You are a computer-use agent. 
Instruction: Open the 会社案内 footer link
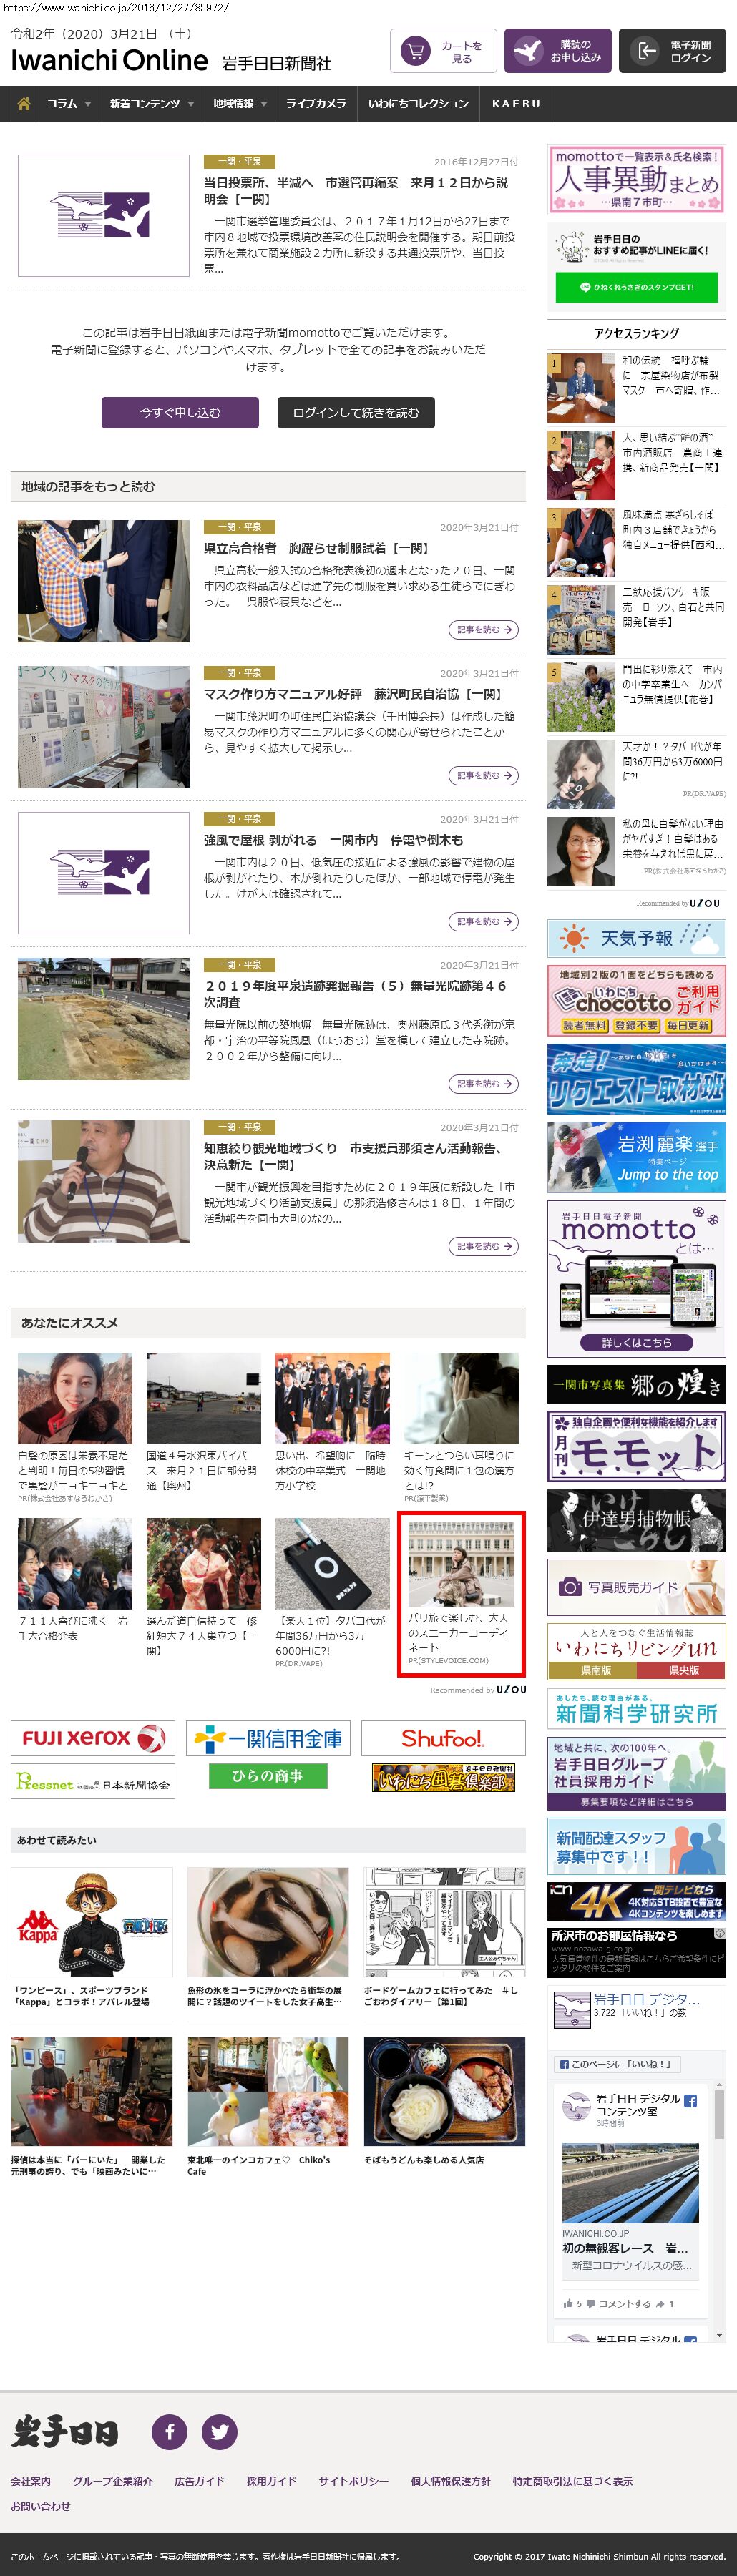tap(31, 2481)
